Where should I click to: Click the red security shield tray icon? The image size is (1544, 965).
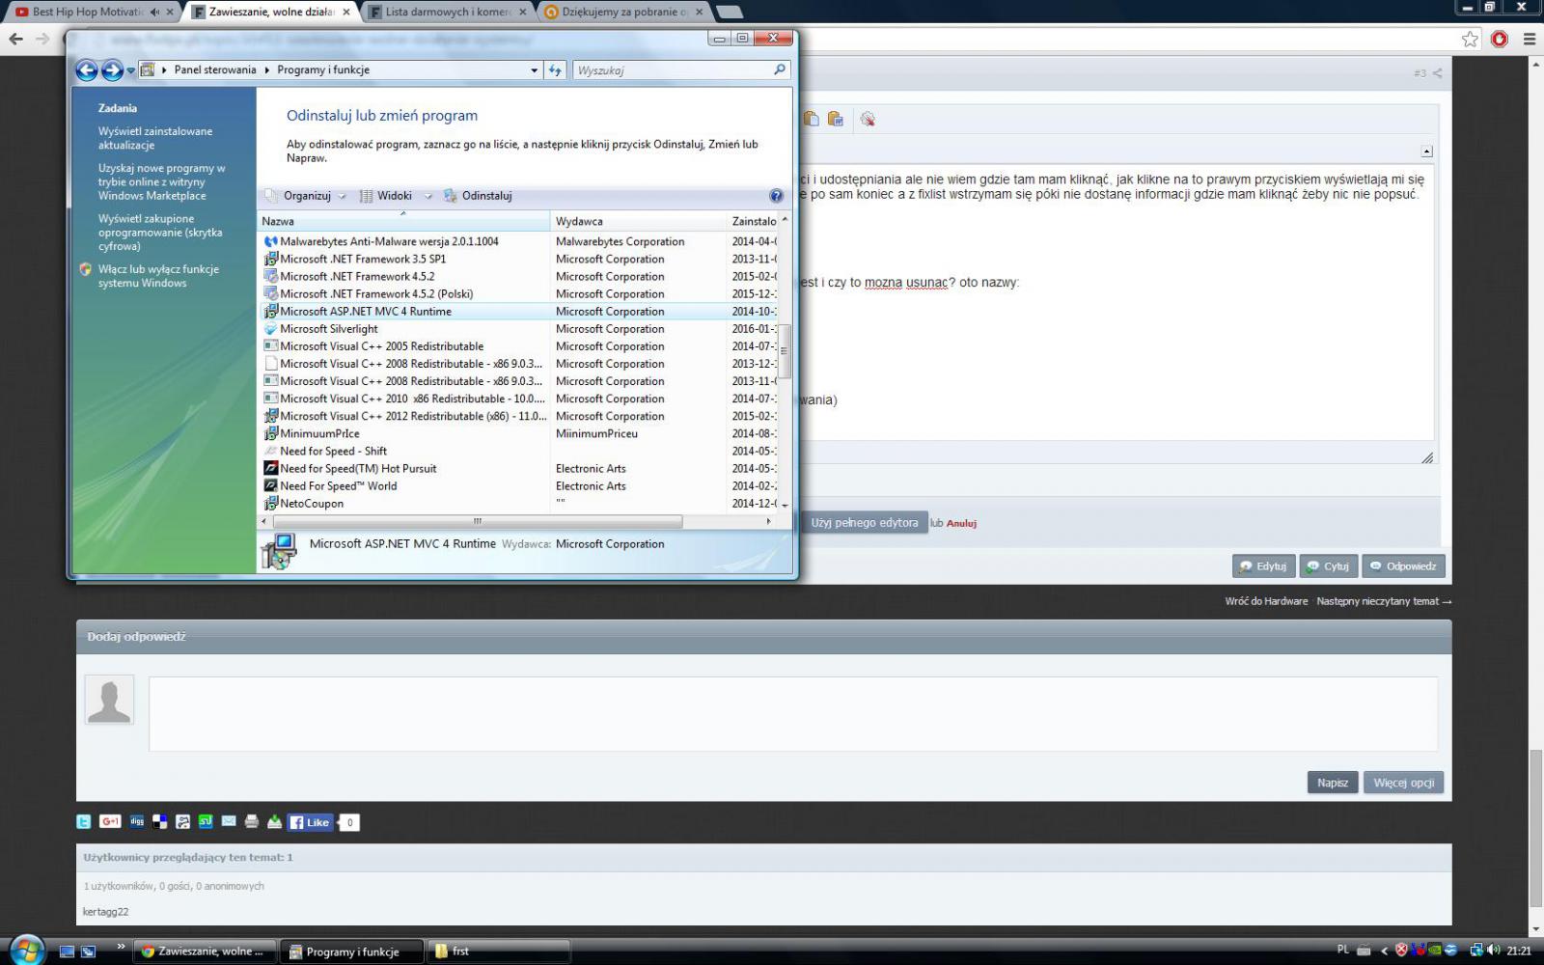[x=1402, y=951]
